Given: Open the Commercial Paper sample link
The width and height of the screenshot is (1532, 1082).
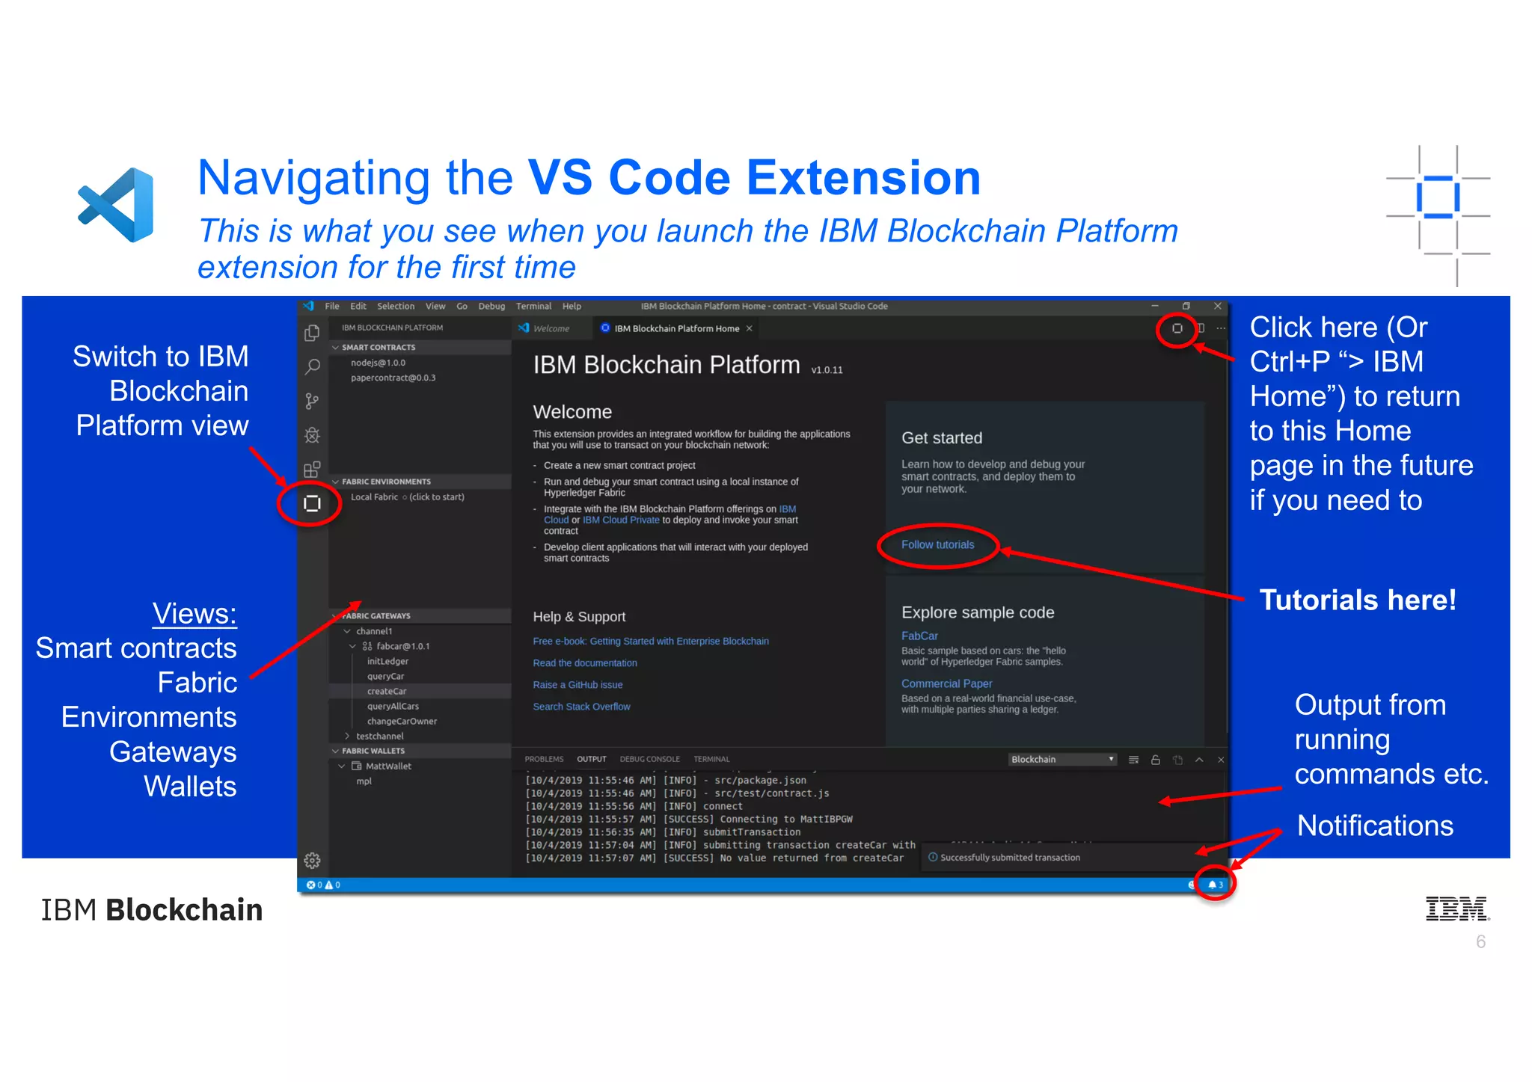Looking at the screenshot, I should pos(946,683).
